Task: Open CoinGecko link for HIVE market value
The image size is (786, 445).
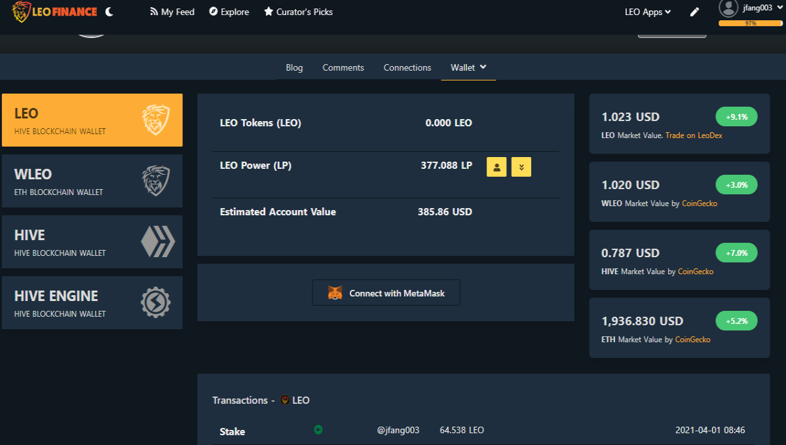Action: (x=696, y=272)
